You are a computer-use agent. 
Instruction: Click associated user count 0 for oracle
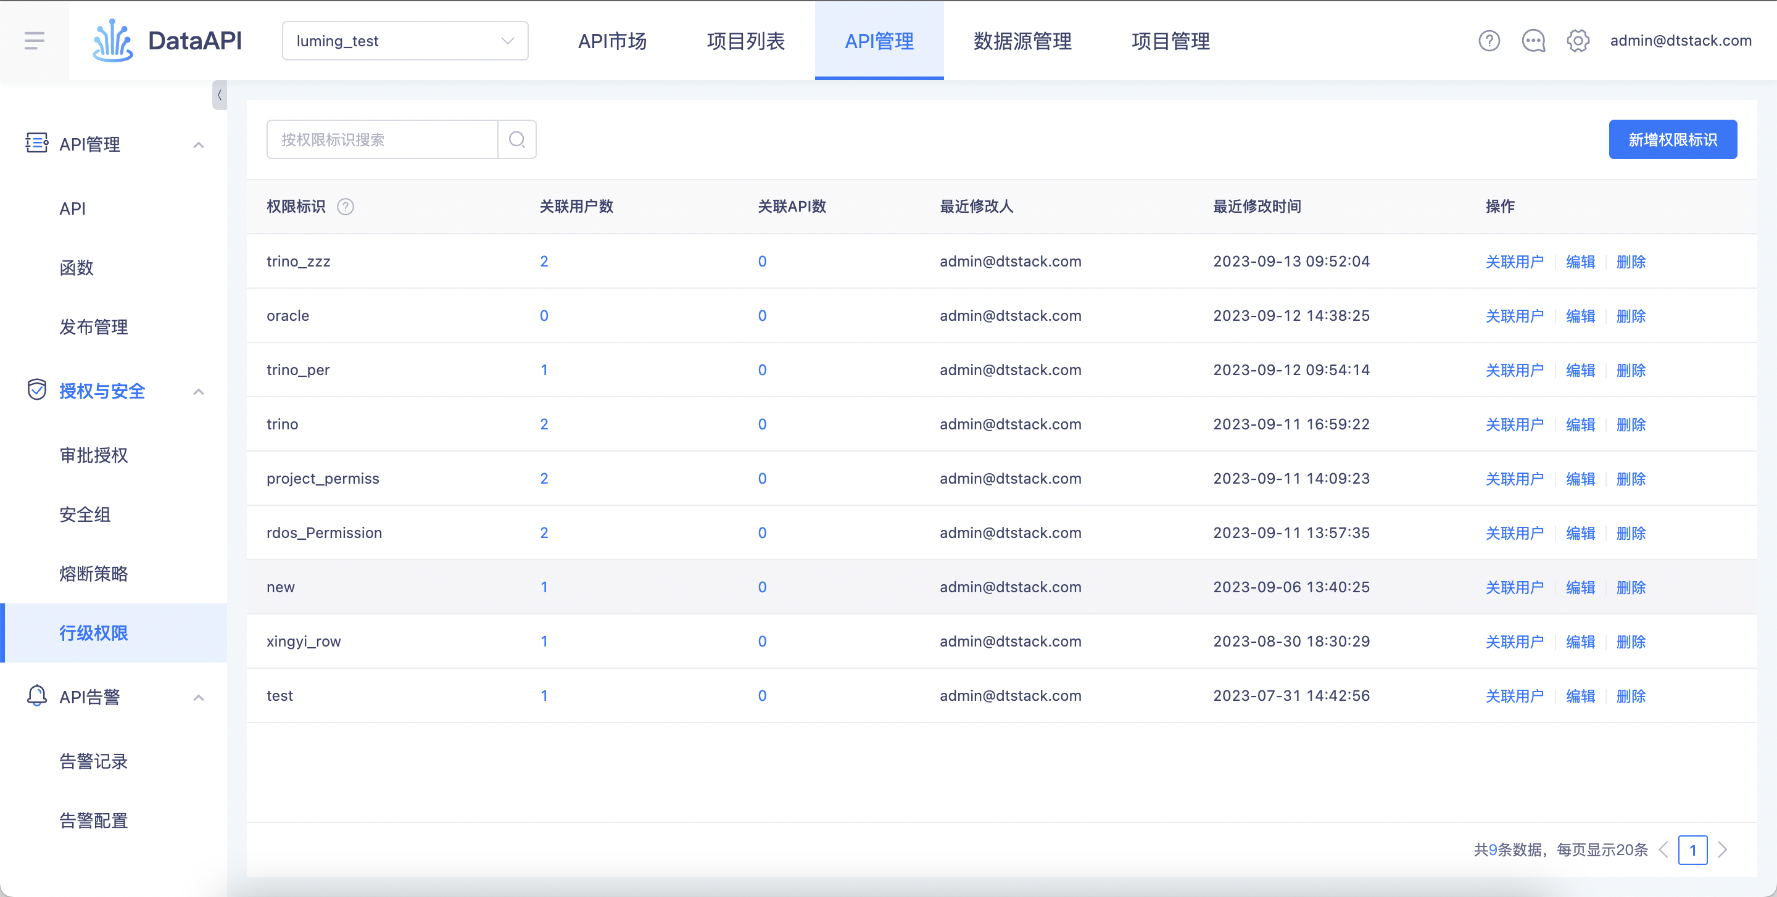click(544, 316)
